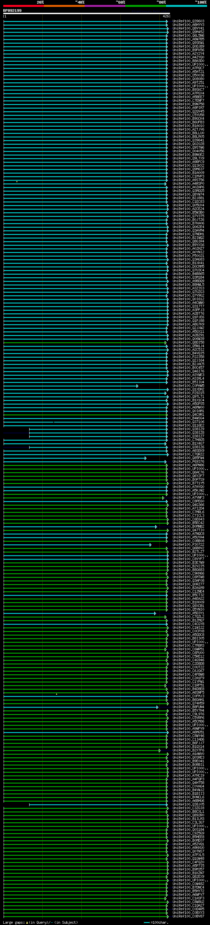Click the label UniRef100_B8LLU0
Image resolution: width=210 pixels, height=925 pixels.
coord(188,133)
